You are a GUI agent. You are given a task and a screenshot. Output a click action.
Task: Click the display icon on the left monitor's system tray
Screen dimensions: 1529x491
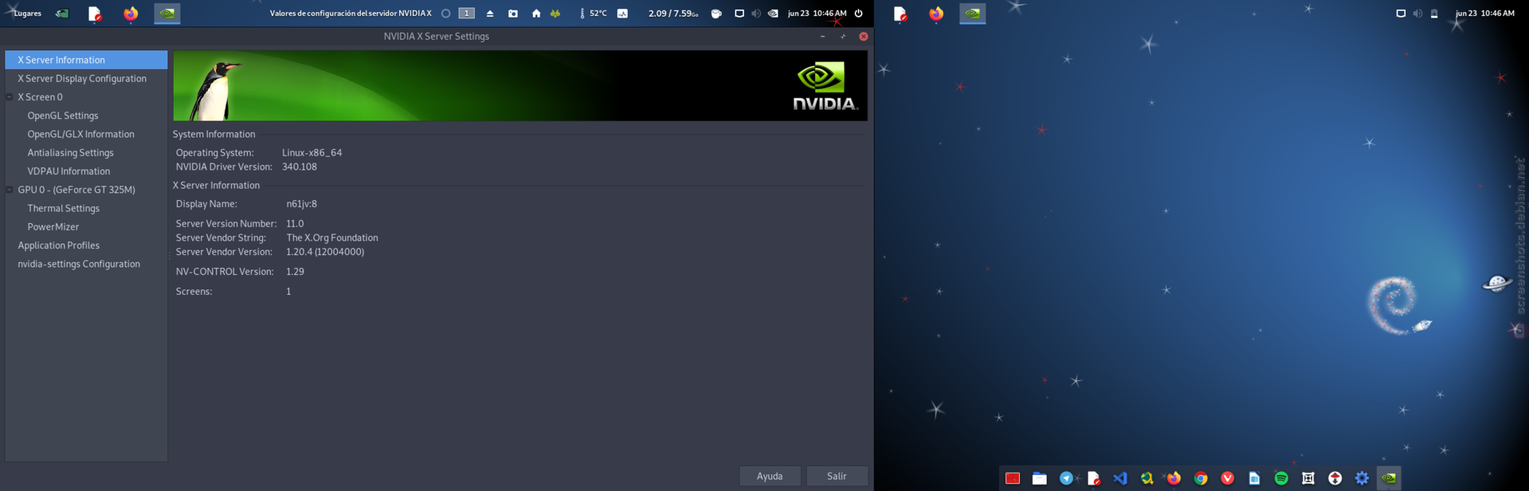tap(739, 13)
